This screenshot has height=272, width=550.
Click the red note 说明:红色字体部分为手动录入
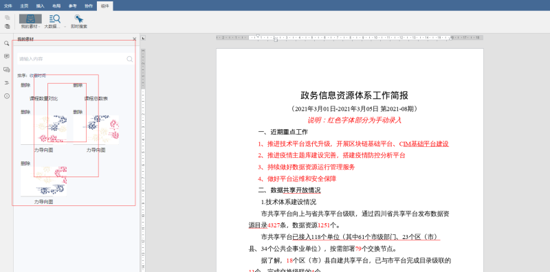point(354,120)
